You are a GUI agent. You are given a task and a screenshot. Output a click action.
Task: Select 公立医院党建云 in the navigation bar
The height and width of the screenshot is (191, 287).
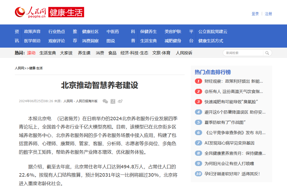point(213,32)
